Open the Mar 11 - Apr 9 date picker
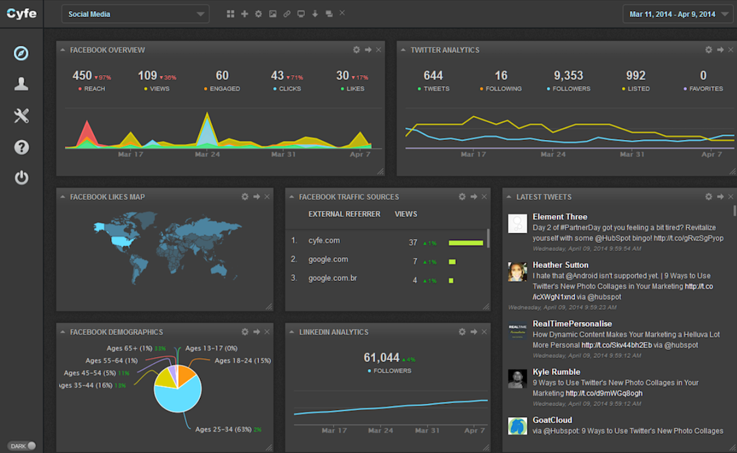 click(678, 13)
